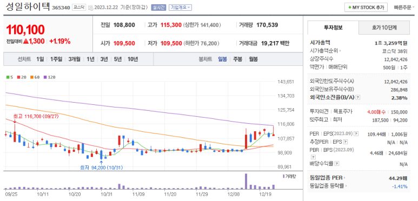This screenshot has width=418, height=201.
Task: Click the 4.00매수 investment opinion value
Action: tap(376, 112)
